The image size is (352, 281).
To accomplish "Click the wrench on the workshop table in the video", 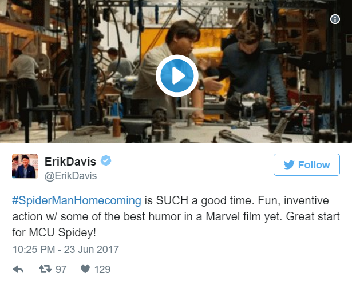I will tap(235, 137).
